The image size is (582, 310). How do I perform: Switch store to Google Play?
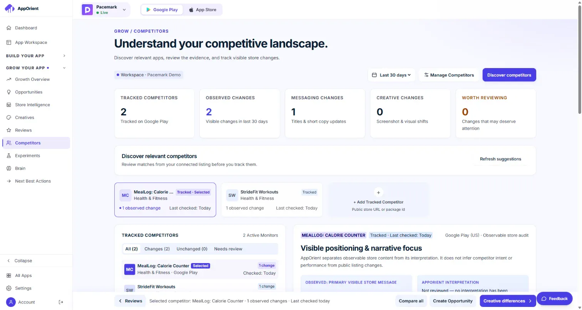pos(162,10)
